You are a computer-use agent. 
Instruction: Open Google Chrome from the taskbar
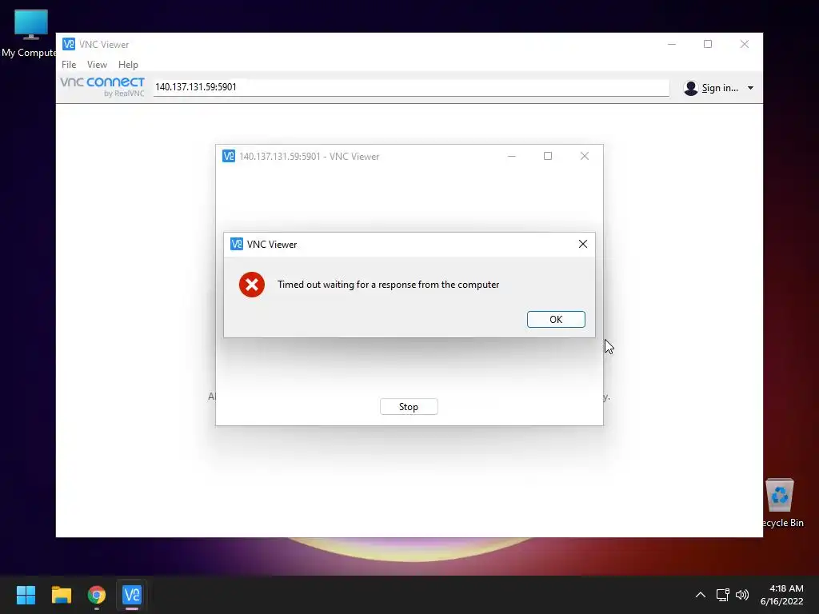pos(97,595)
